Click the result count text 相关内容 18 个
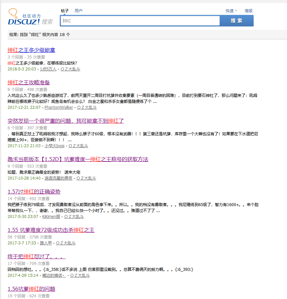 click(x=56, y=35)
